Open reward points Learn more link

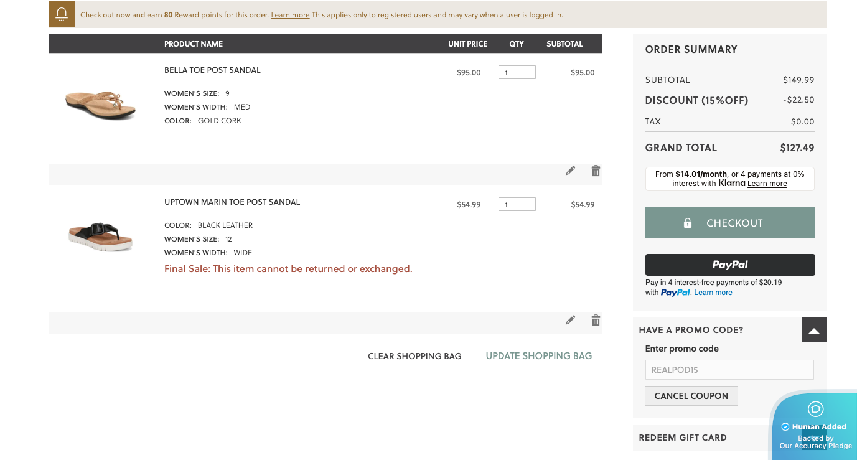click(290, 15)
